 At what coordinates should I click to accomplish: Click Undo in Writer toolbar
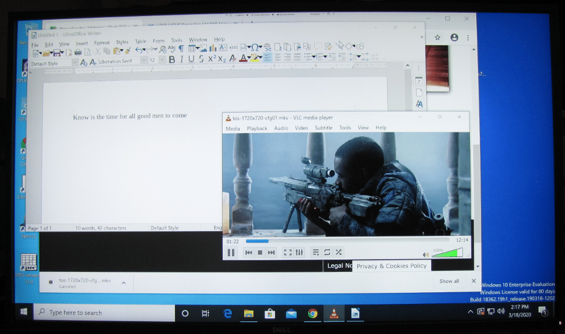tap(139, 51)
